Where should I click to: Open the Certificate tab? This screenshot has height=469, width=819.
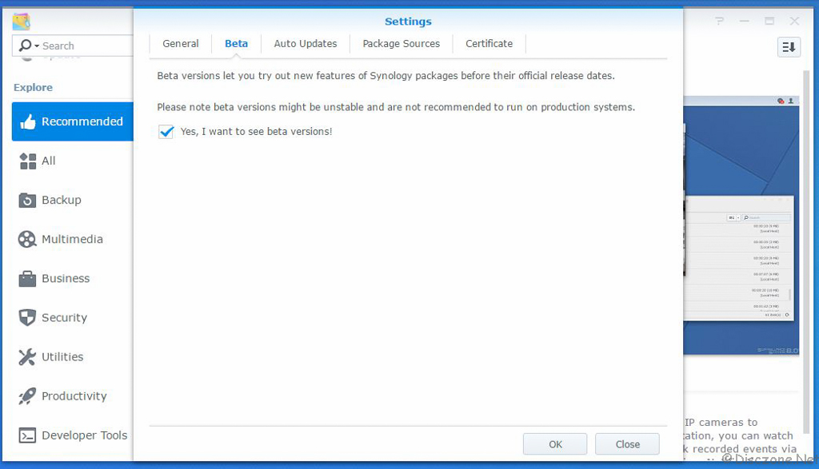[x=489, y=44]
